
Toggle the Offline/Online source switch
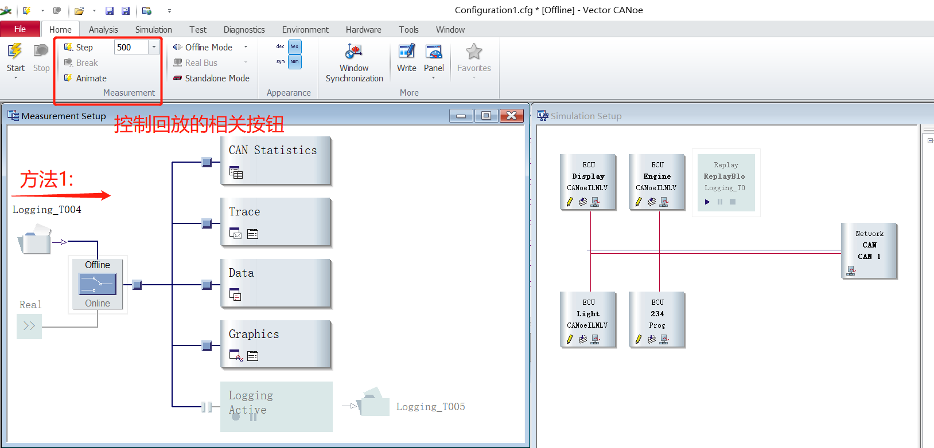98,284
